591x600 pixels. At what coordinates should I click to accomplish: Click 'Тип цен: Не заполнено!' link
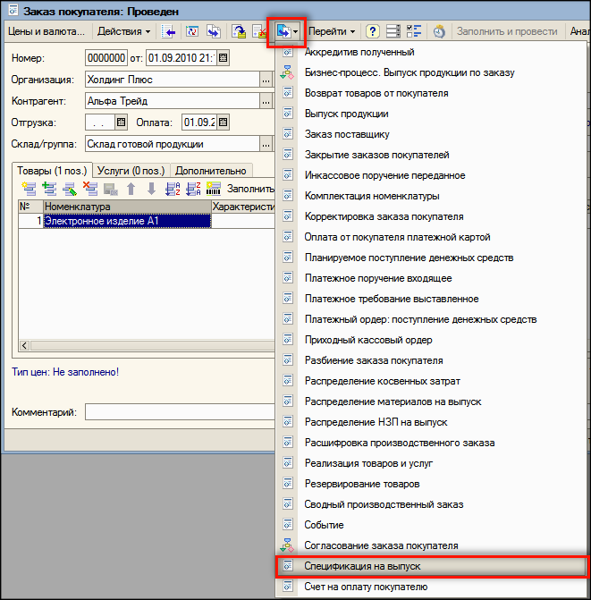click(65, 372)
